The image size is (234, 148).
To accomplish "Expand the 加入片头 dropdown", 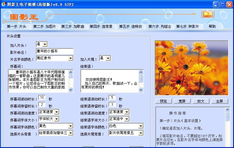I will tap(45, 44).
